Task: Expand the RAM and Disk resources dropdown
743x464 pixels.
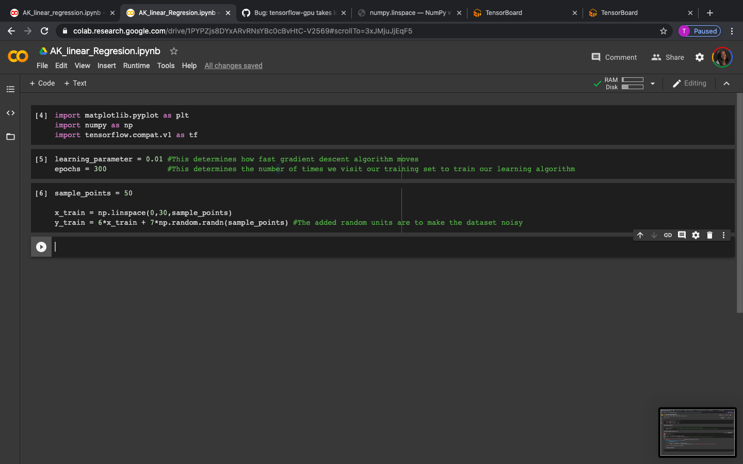Action: tap(653, 83)
